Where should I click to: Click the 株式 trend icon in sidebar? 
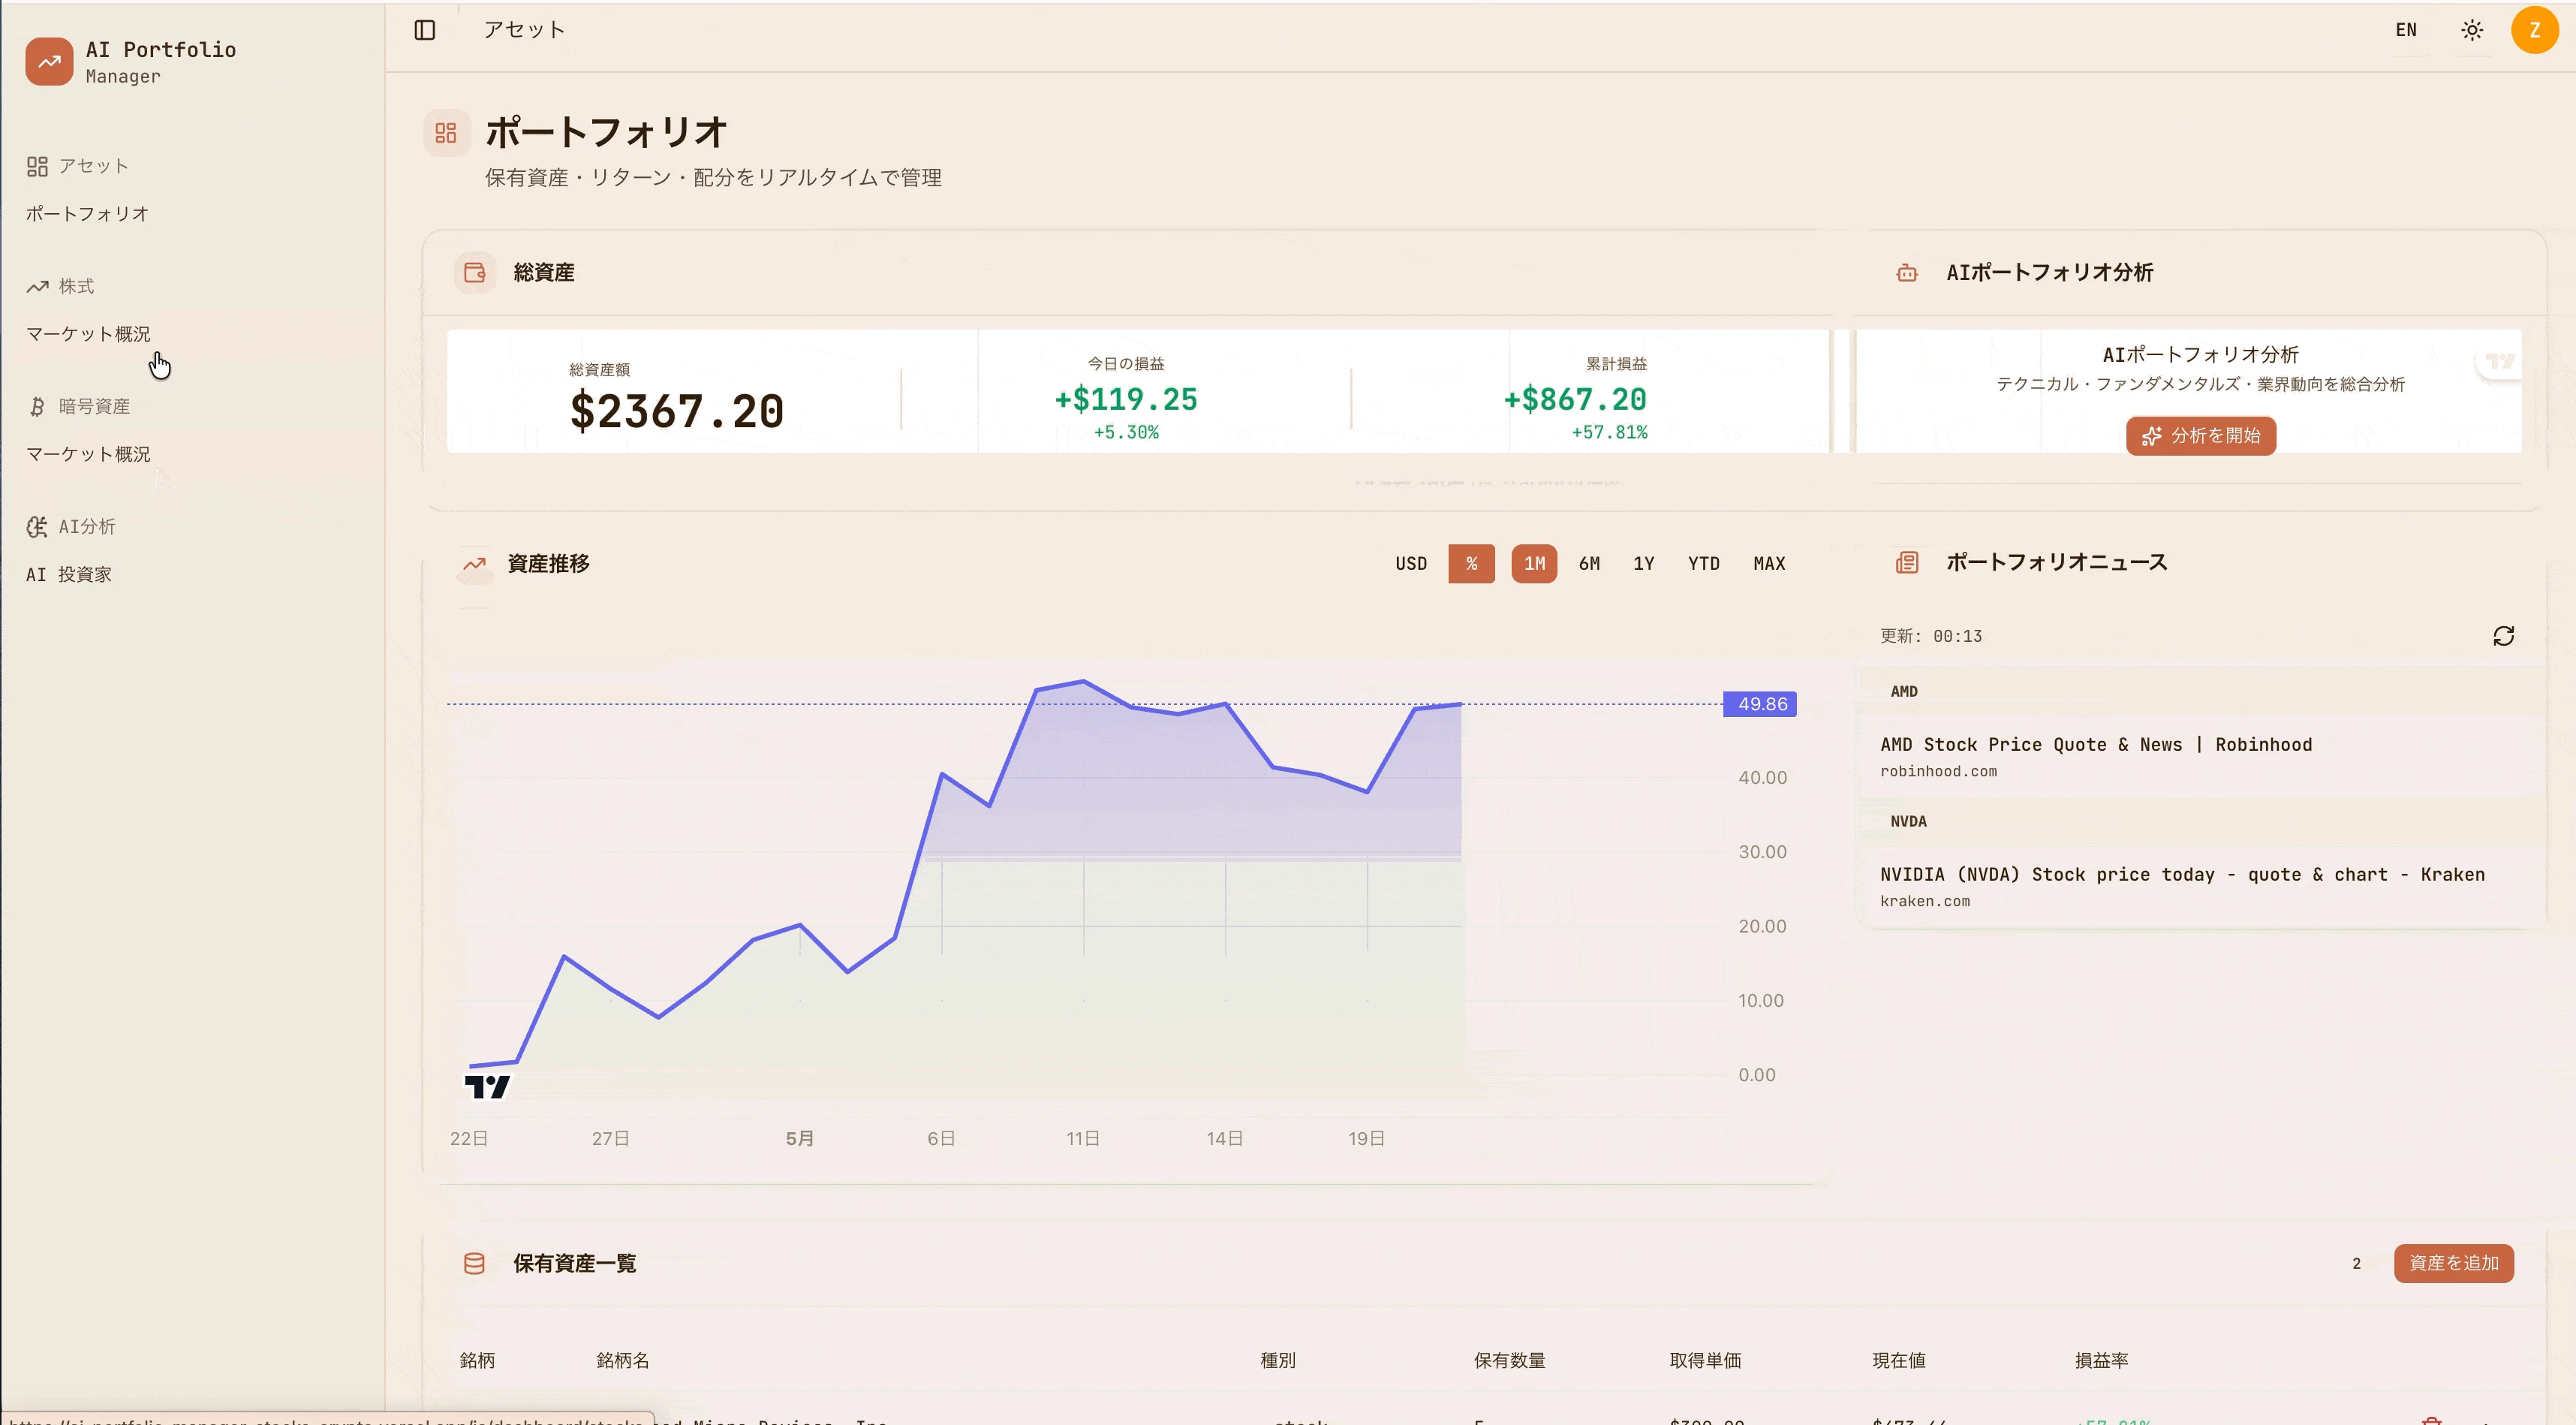click(37, 286)
